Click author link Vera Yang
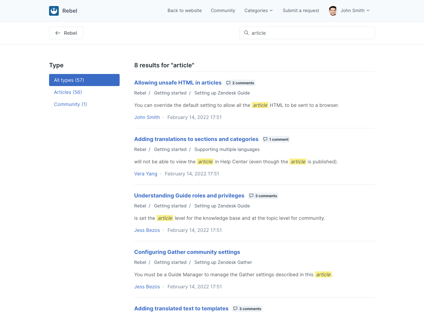Screen dimensions: 424x314 tap(146, 174)
